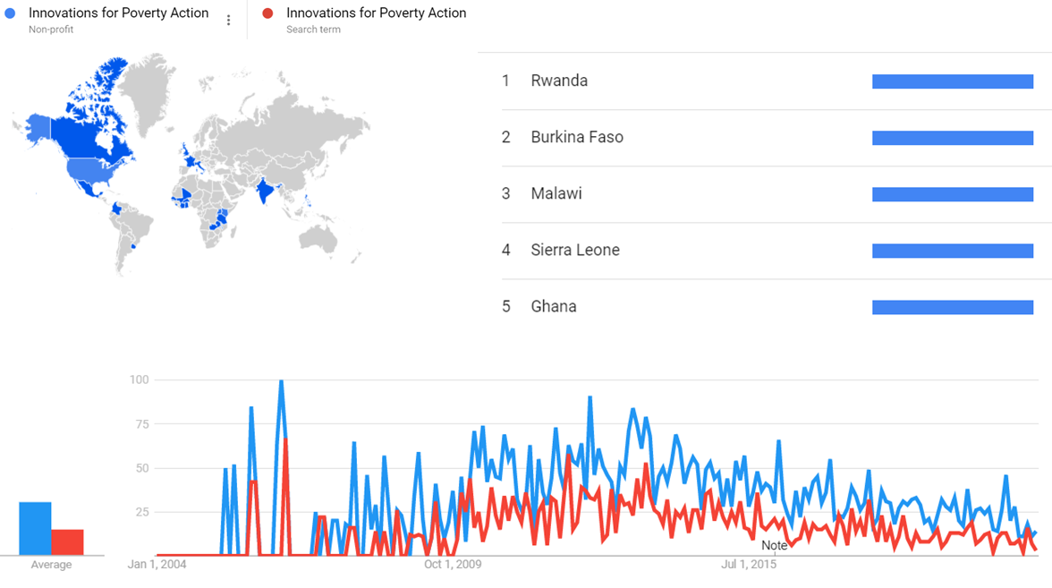1052x588 pixels.
Task: Click the red dot for the Search term
Action: [x=267, y=13]
